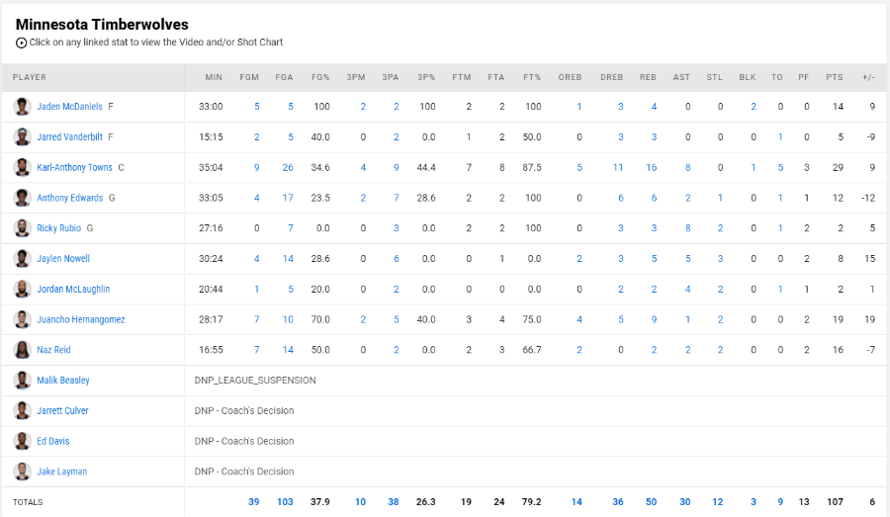Open Ricky Rubio player page link
890x517 pixels.
pos(59,228)
